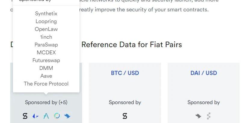The image size is (251, 123).
Task: Open the BTC / USD price feed
Action: [x=125, y=73]
